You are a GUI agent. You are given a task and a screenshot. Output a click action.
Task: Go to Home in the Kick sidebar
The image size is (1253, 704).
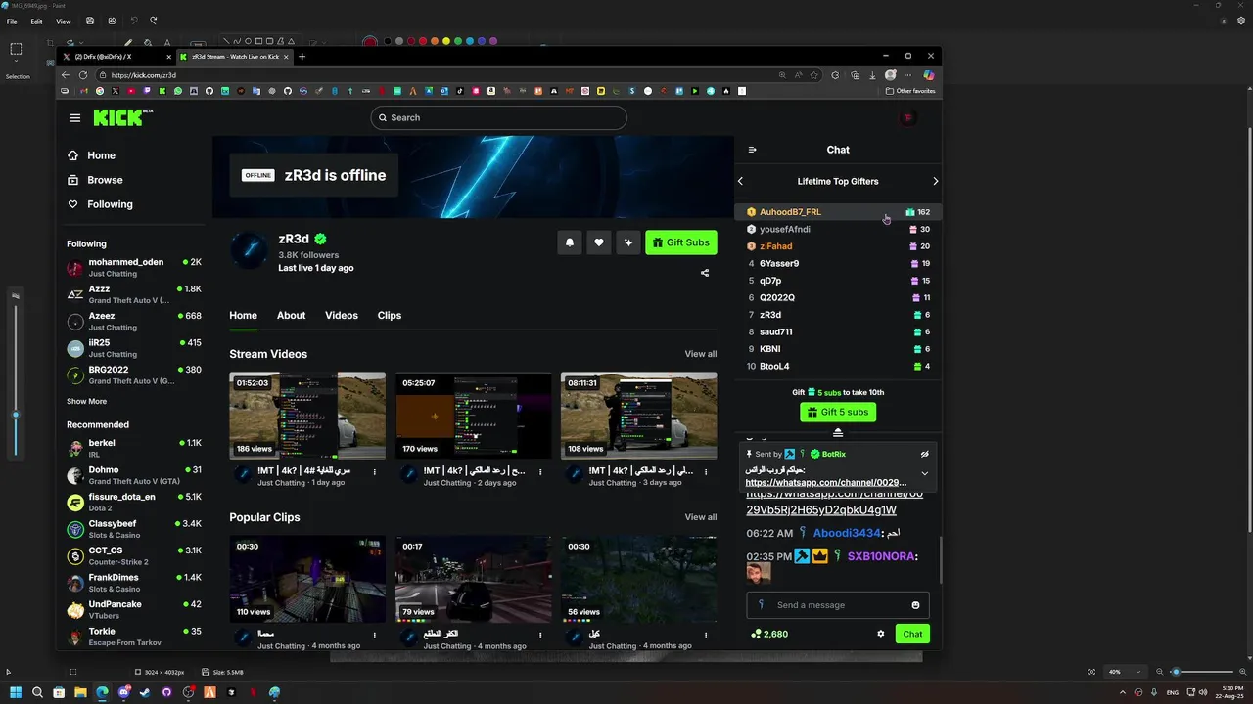coord(91,155)
